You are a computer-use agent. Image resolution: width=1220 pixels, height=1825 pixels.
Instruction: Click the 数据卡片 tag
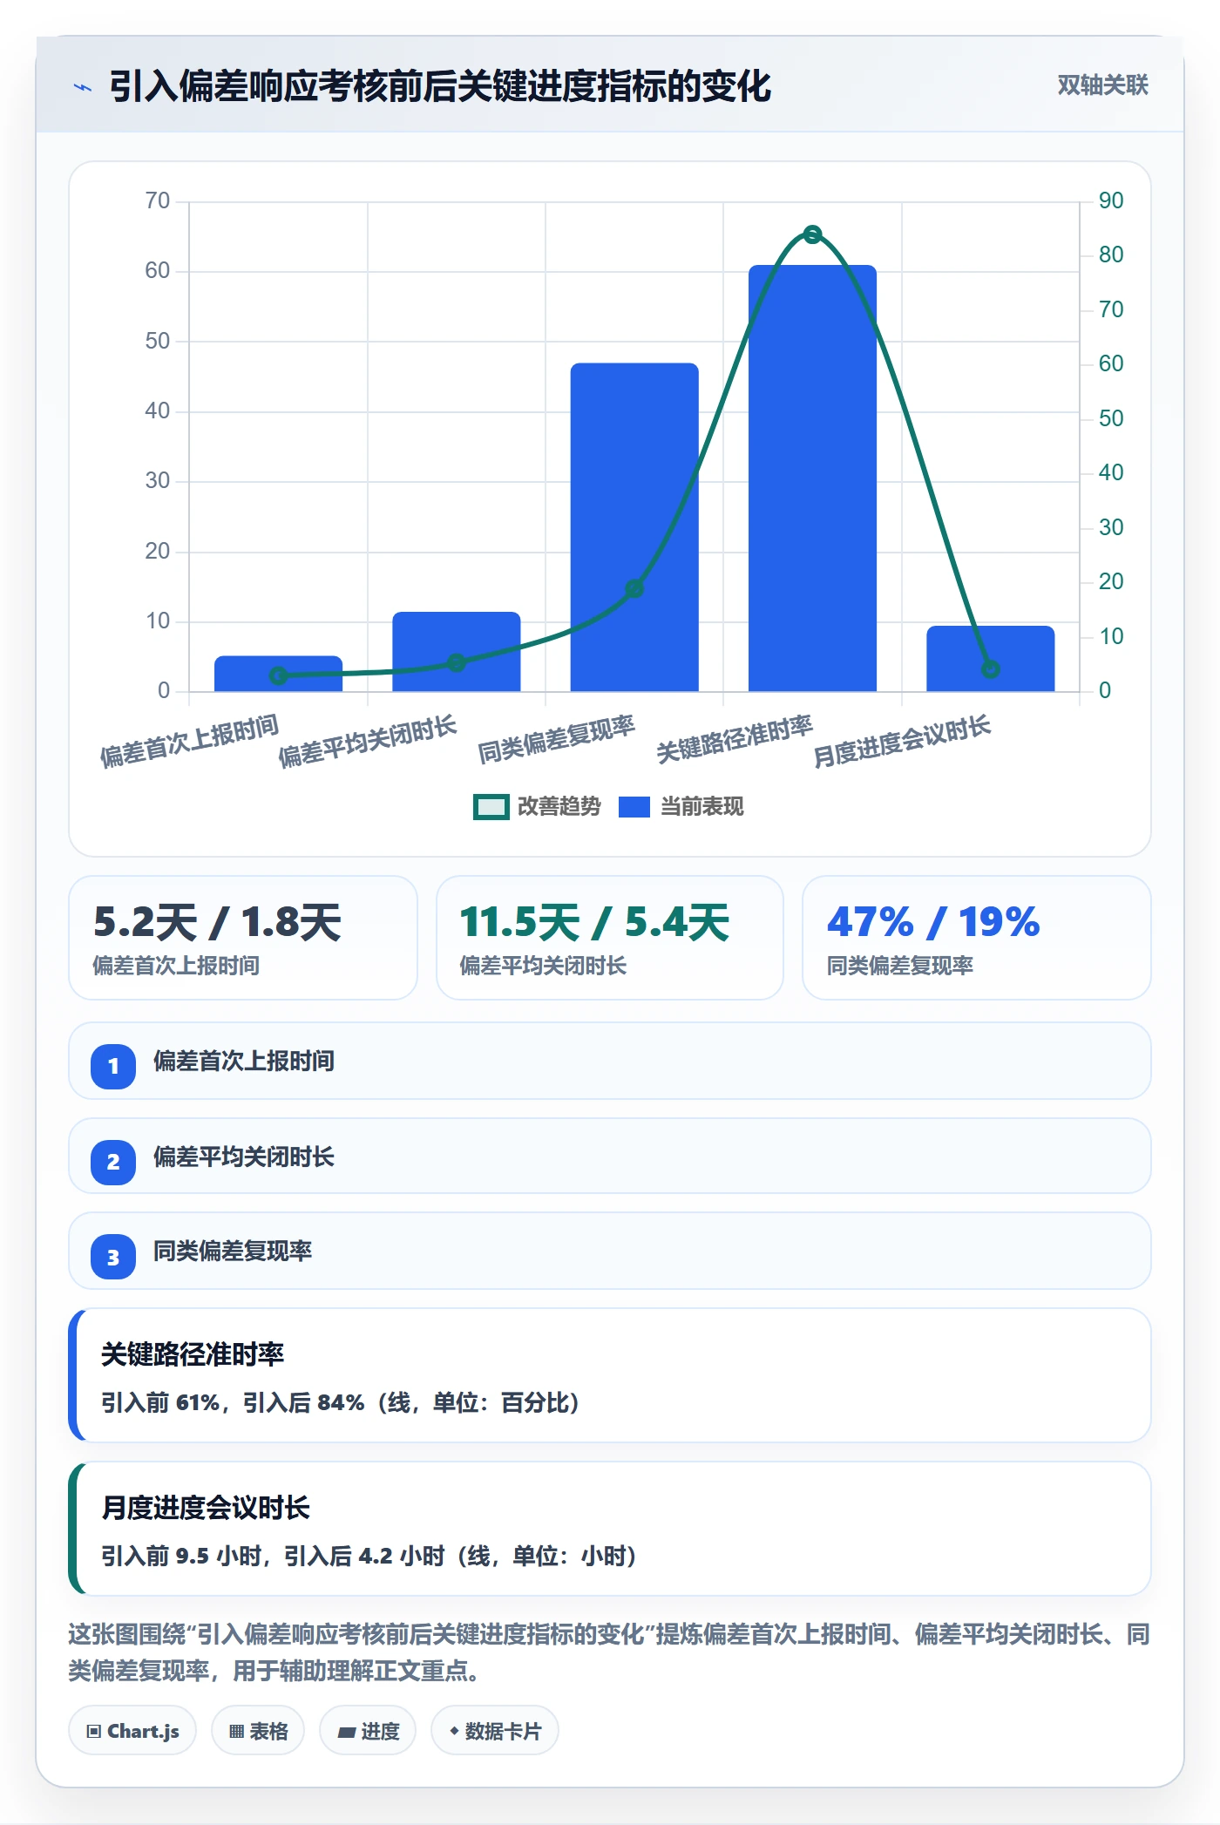(x=495, y=1731)
